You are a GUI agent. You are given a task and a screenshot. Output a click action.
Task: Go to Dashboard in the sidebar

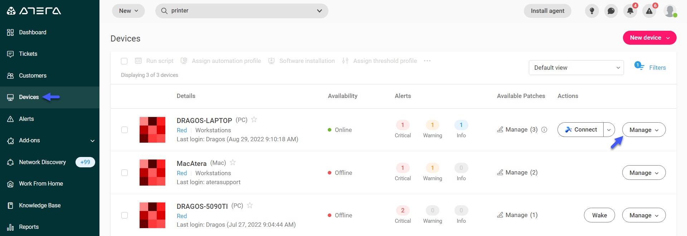[50, 33]
